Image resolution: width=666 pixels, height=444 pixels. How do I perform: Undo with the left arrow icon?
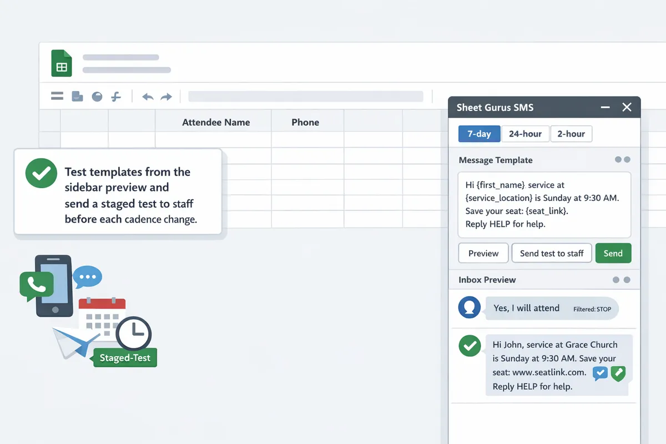[148, 97]
